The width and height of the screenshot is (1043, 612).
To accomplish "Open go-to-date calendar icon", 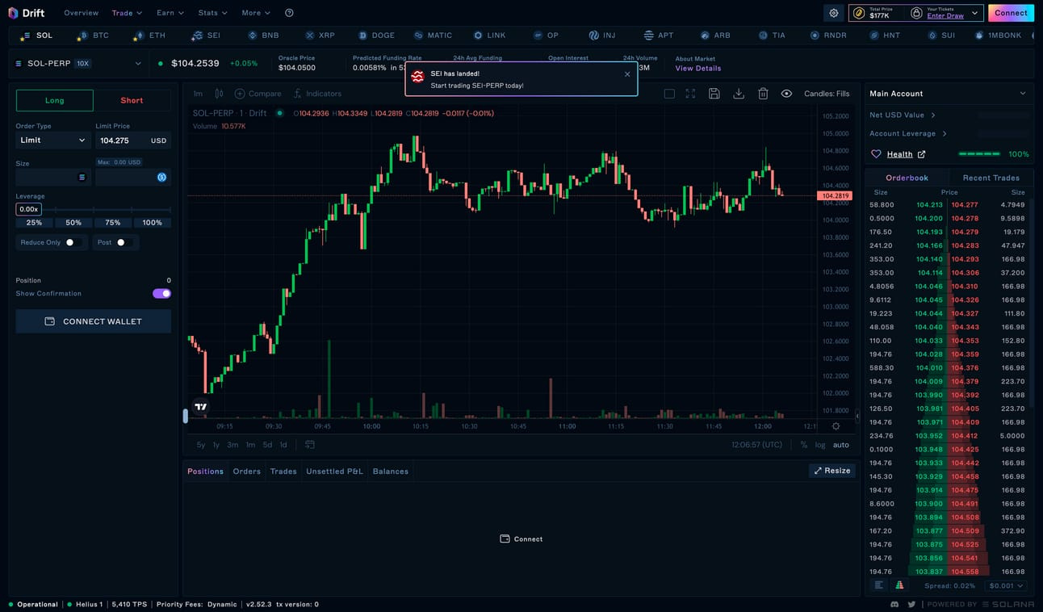I will [310, 445].
